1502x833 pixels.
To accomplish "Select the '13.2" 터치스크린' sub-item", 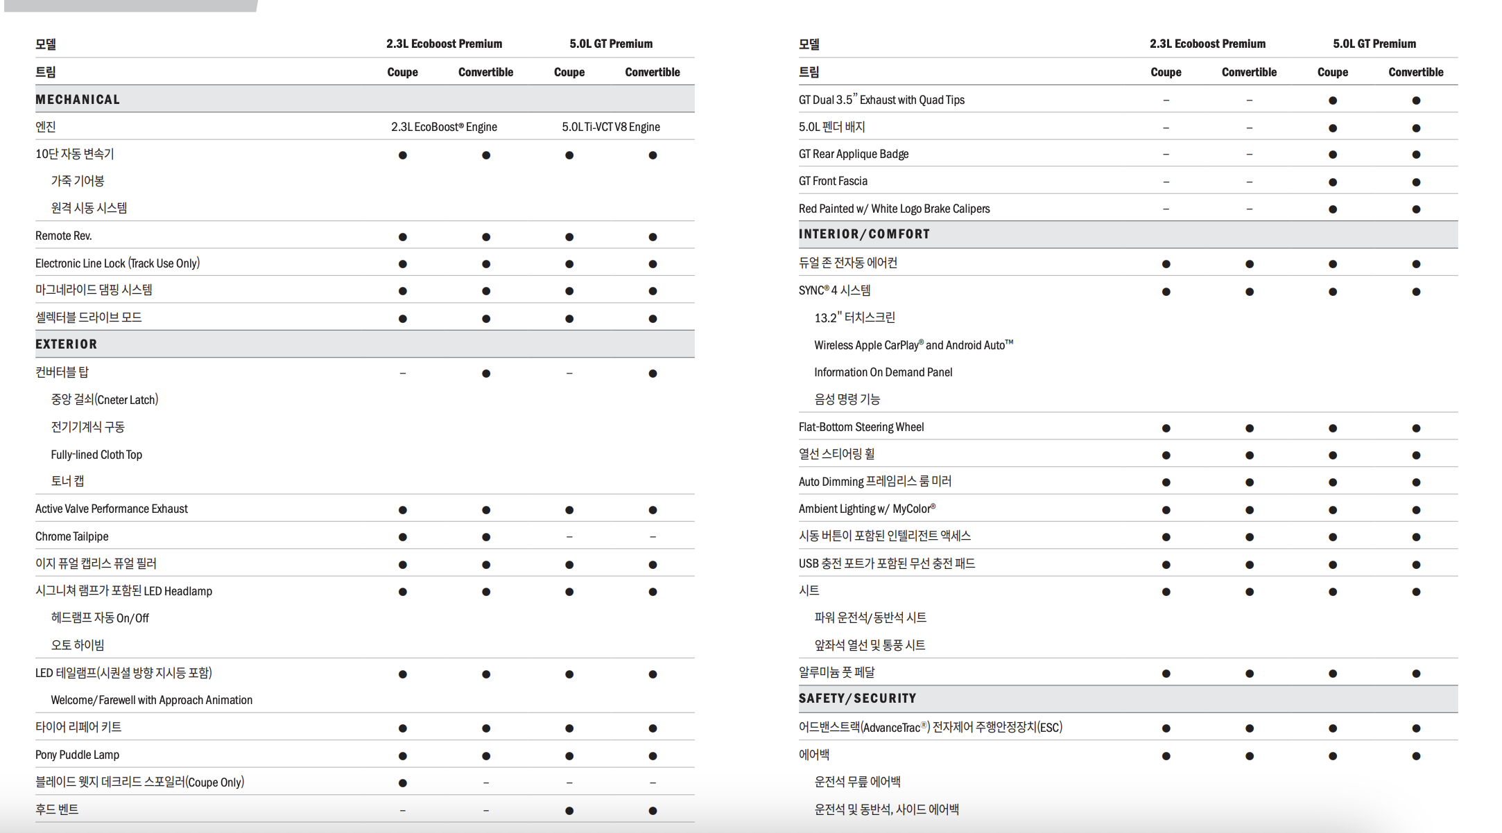I will (855, 317).
